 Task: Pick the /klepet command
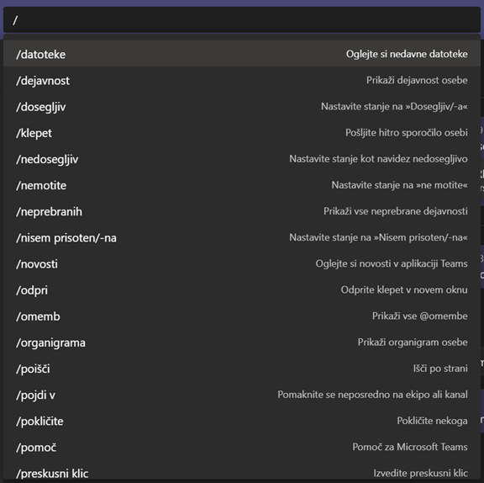point(242,133)
